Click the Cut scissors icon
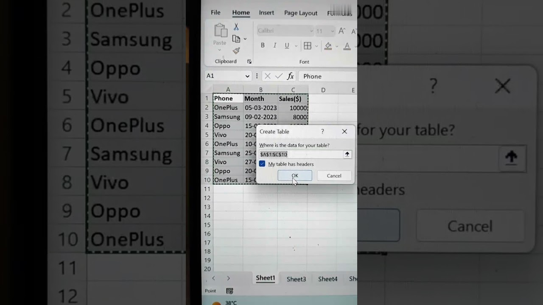The width and height of the screenshot is (543, 305). coord(236,27)
